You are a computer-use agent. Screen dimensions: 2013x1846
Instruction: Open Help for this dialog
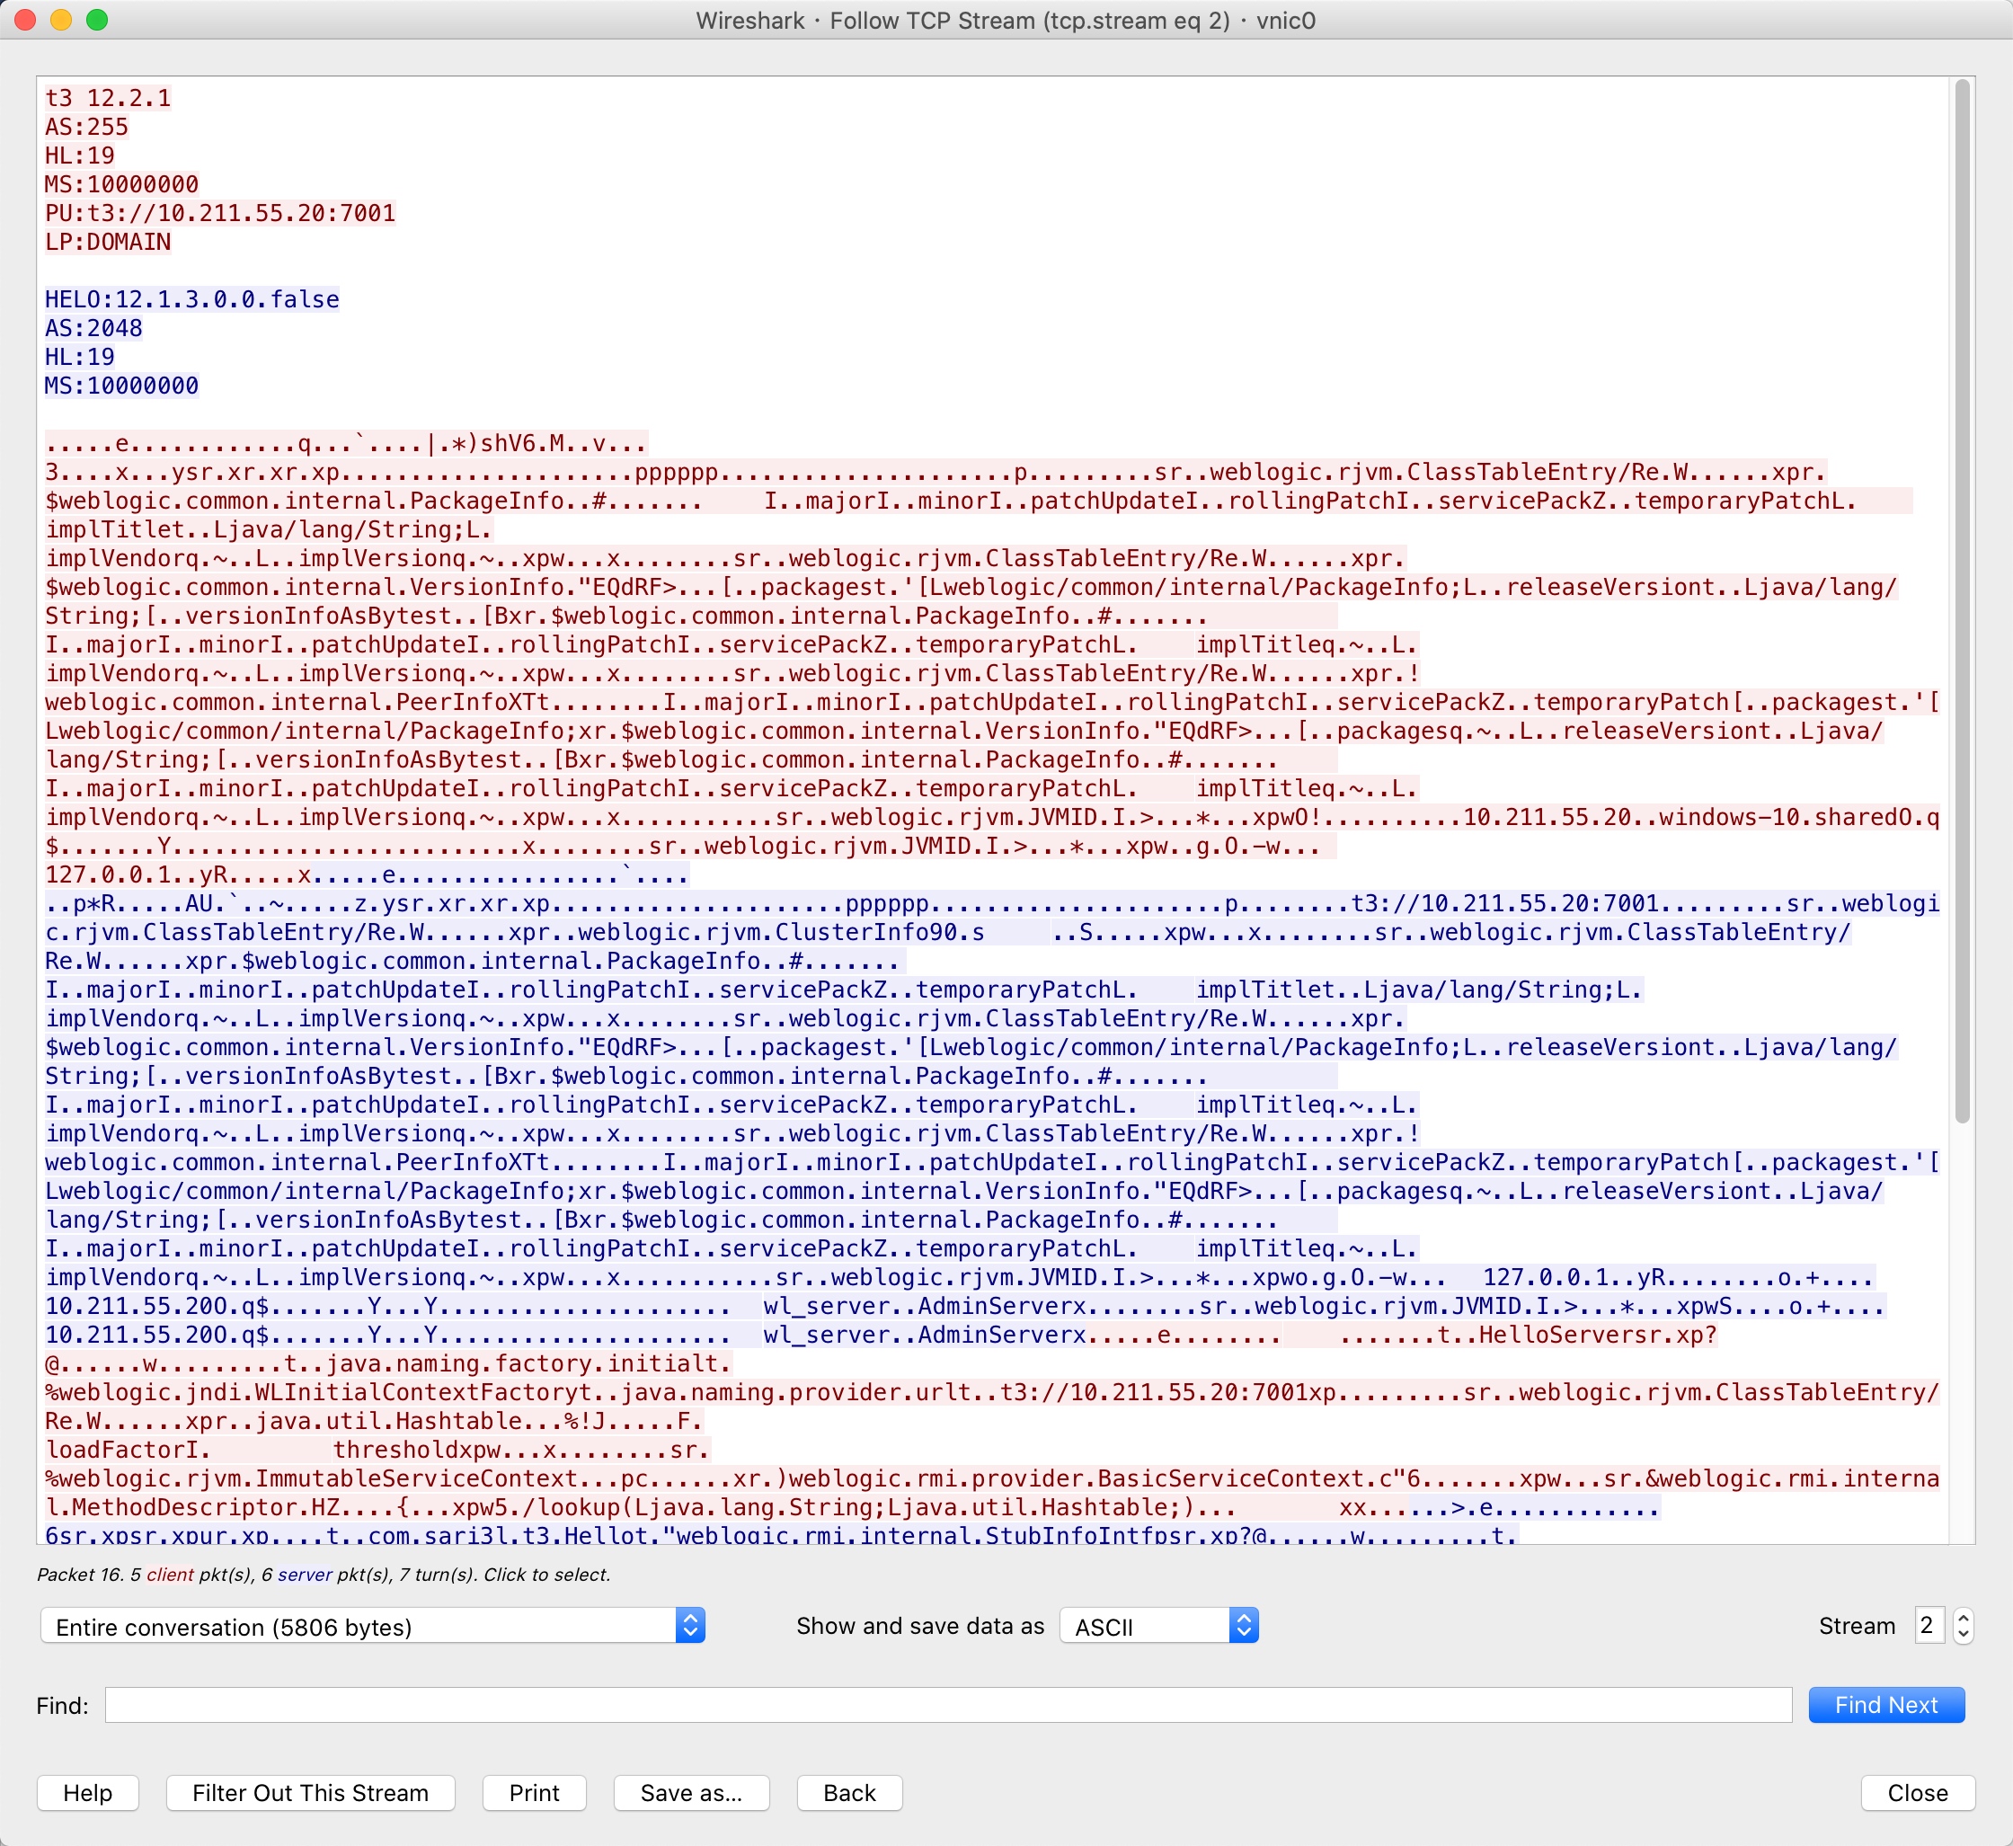[88, 1793]
